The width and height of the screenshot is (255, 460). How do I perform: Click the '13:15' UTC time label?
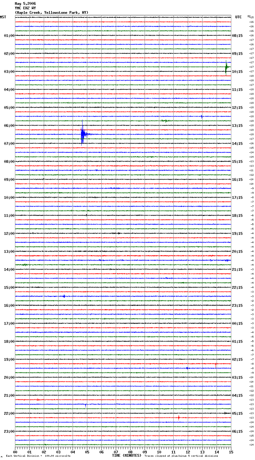pyautogui.click(x=237, y=126)
